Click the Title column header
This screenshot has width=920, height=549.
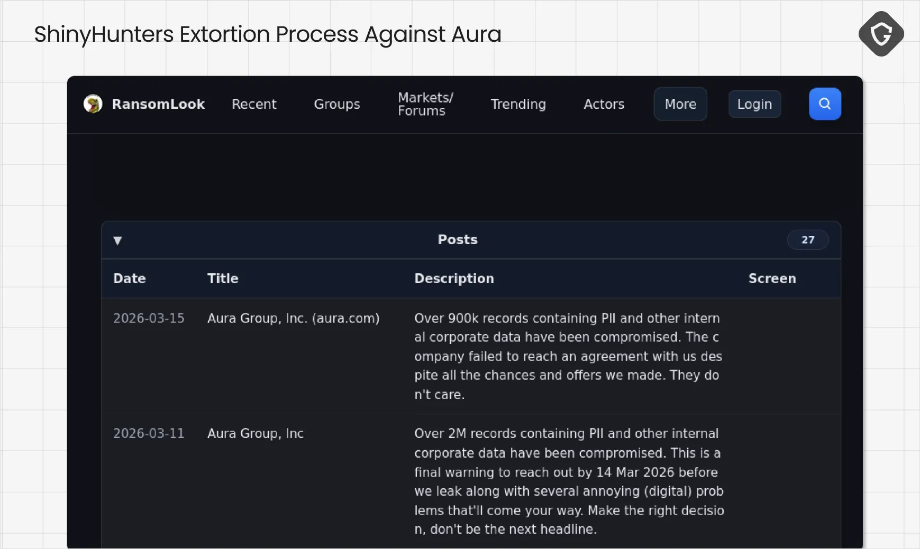coord(223,278)
